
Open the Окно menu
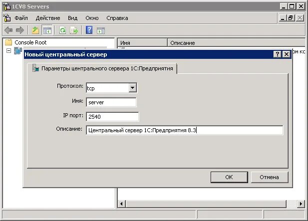pyautogui.click(x=92, y=18)
